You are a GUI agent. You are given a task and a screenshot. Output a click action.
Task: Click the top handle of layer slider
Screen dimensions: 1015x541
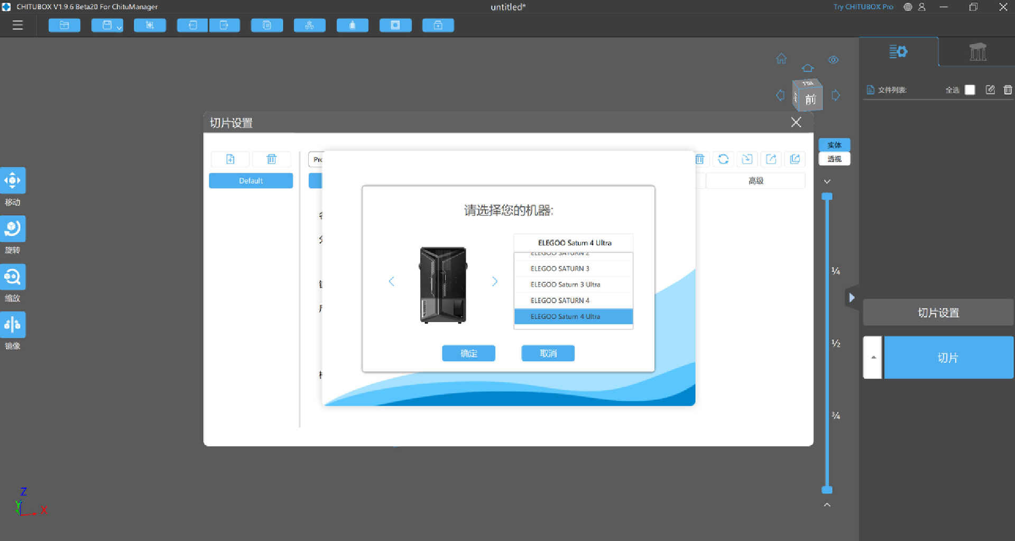[x=827, y=197]
